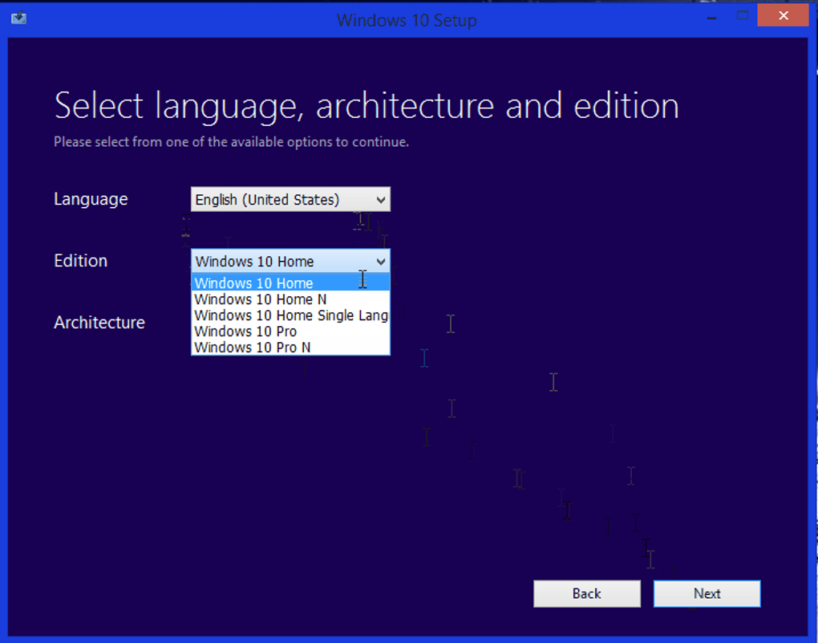Pick Windows 10 Home Single Language option
This screenshot has height=643, width=818.
click(290, 315)
